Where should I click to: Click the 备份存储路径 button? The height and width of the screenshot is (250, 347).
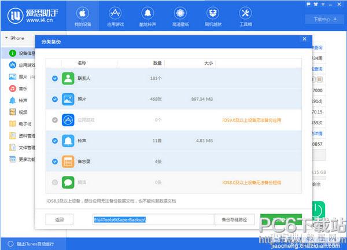(x=234, y=219)
